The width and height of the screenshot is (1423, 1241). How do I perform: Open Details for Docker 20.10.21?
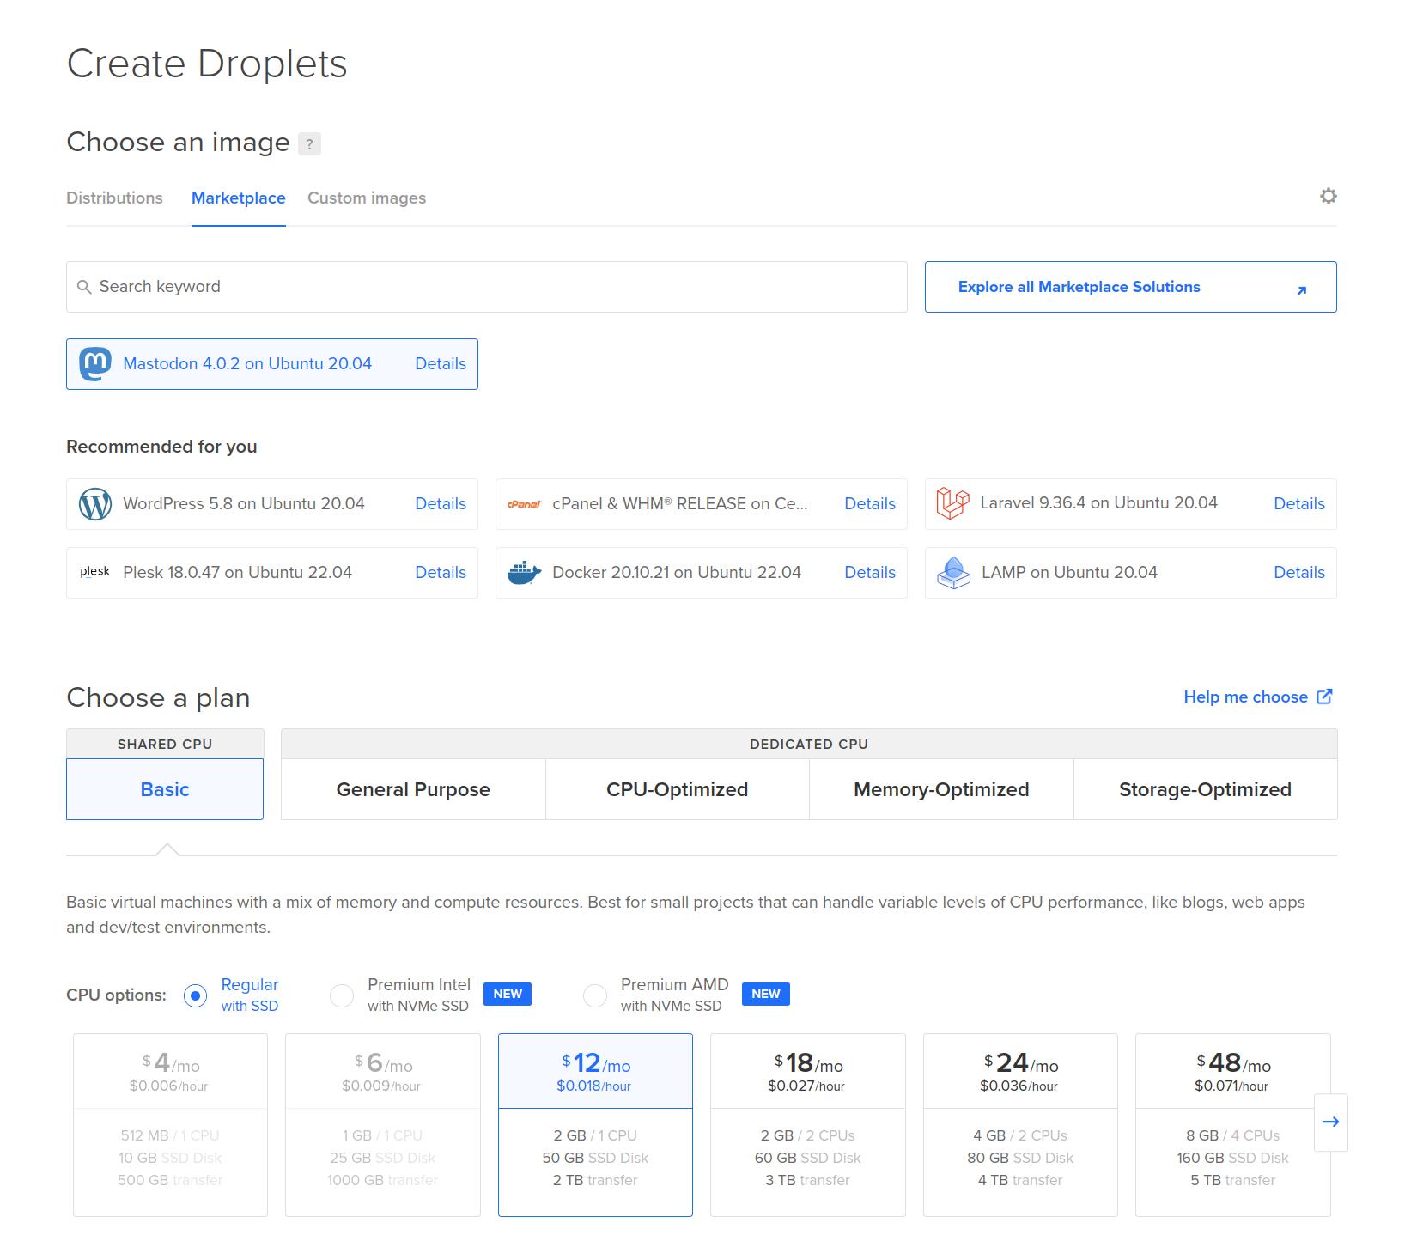[870, 573]
